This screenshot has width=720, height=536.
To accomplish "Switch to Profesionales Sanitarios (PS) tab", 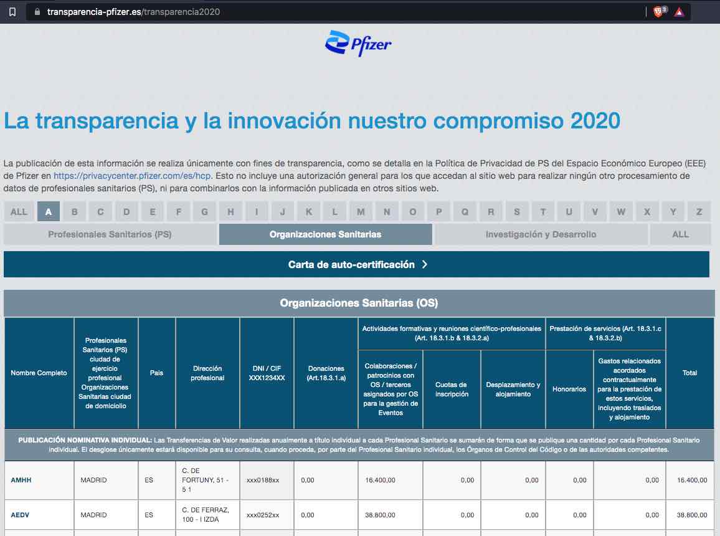I will [110, 234].
